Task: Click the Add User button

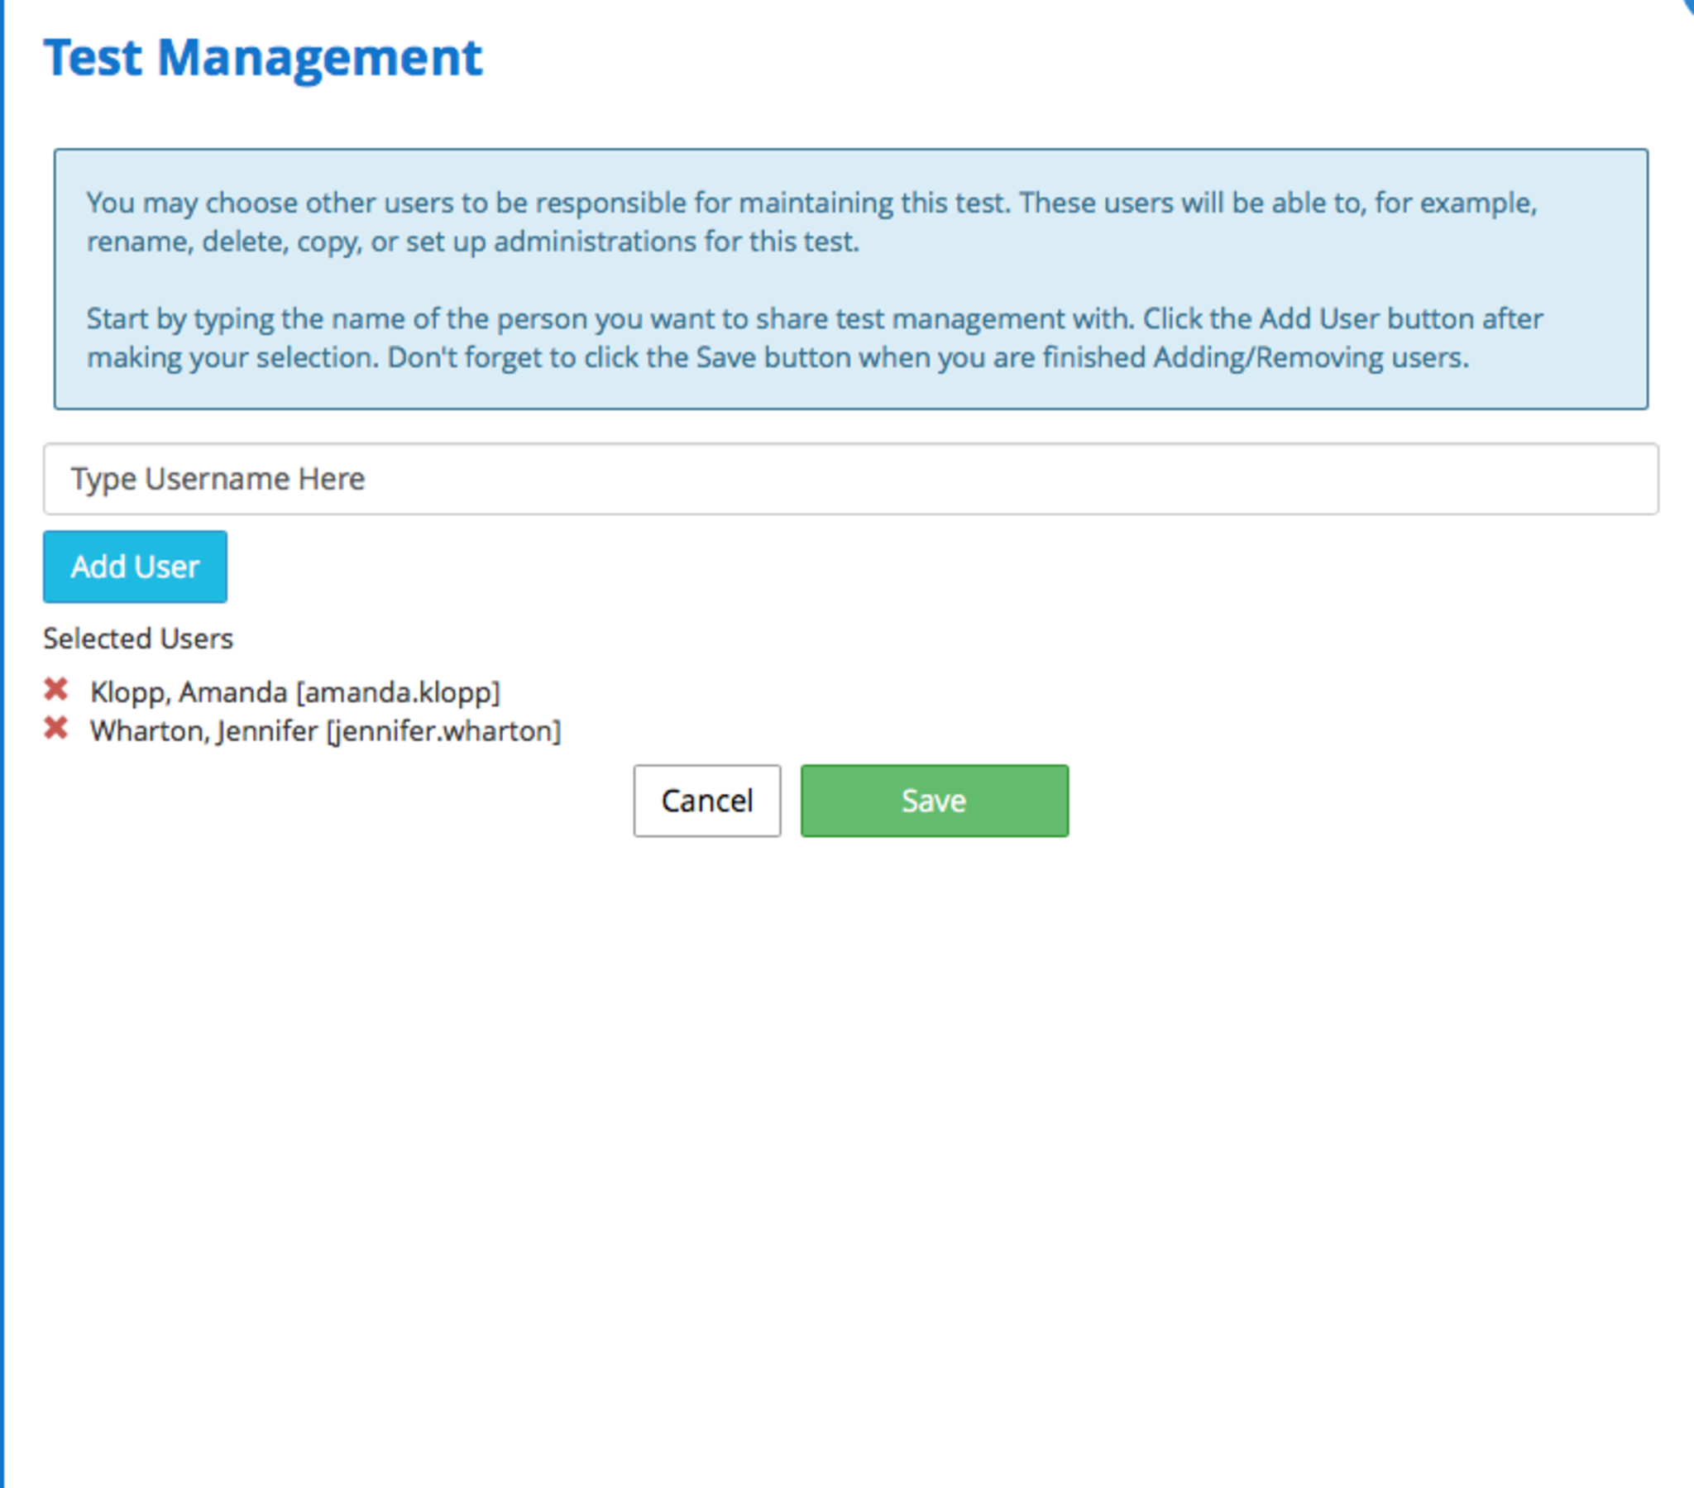Action: (135, 567)
